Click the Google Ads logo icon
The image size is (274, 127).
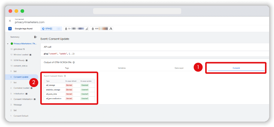111,29
